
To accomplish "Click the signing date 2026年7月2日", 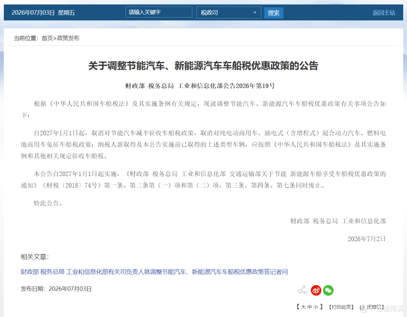I will (367, 239).
